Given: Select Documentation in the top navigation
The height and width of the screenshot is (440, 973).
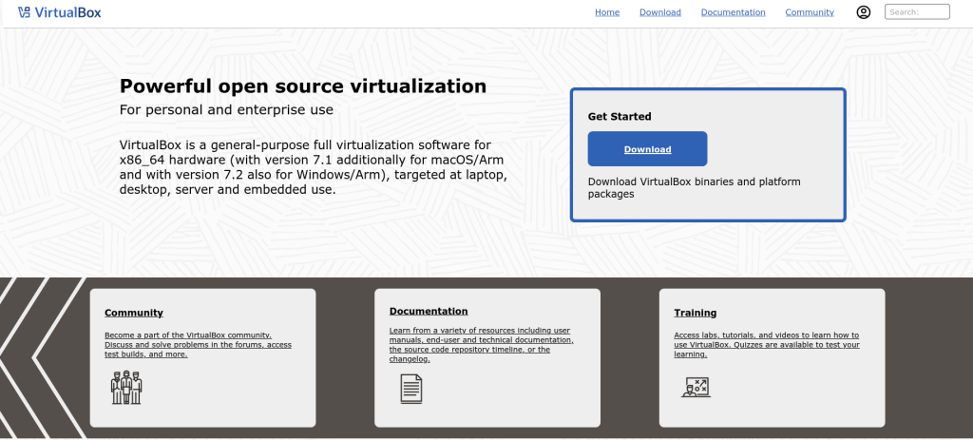Looking at the screenshot, I should pyautogui.click(x=733, y=12).
